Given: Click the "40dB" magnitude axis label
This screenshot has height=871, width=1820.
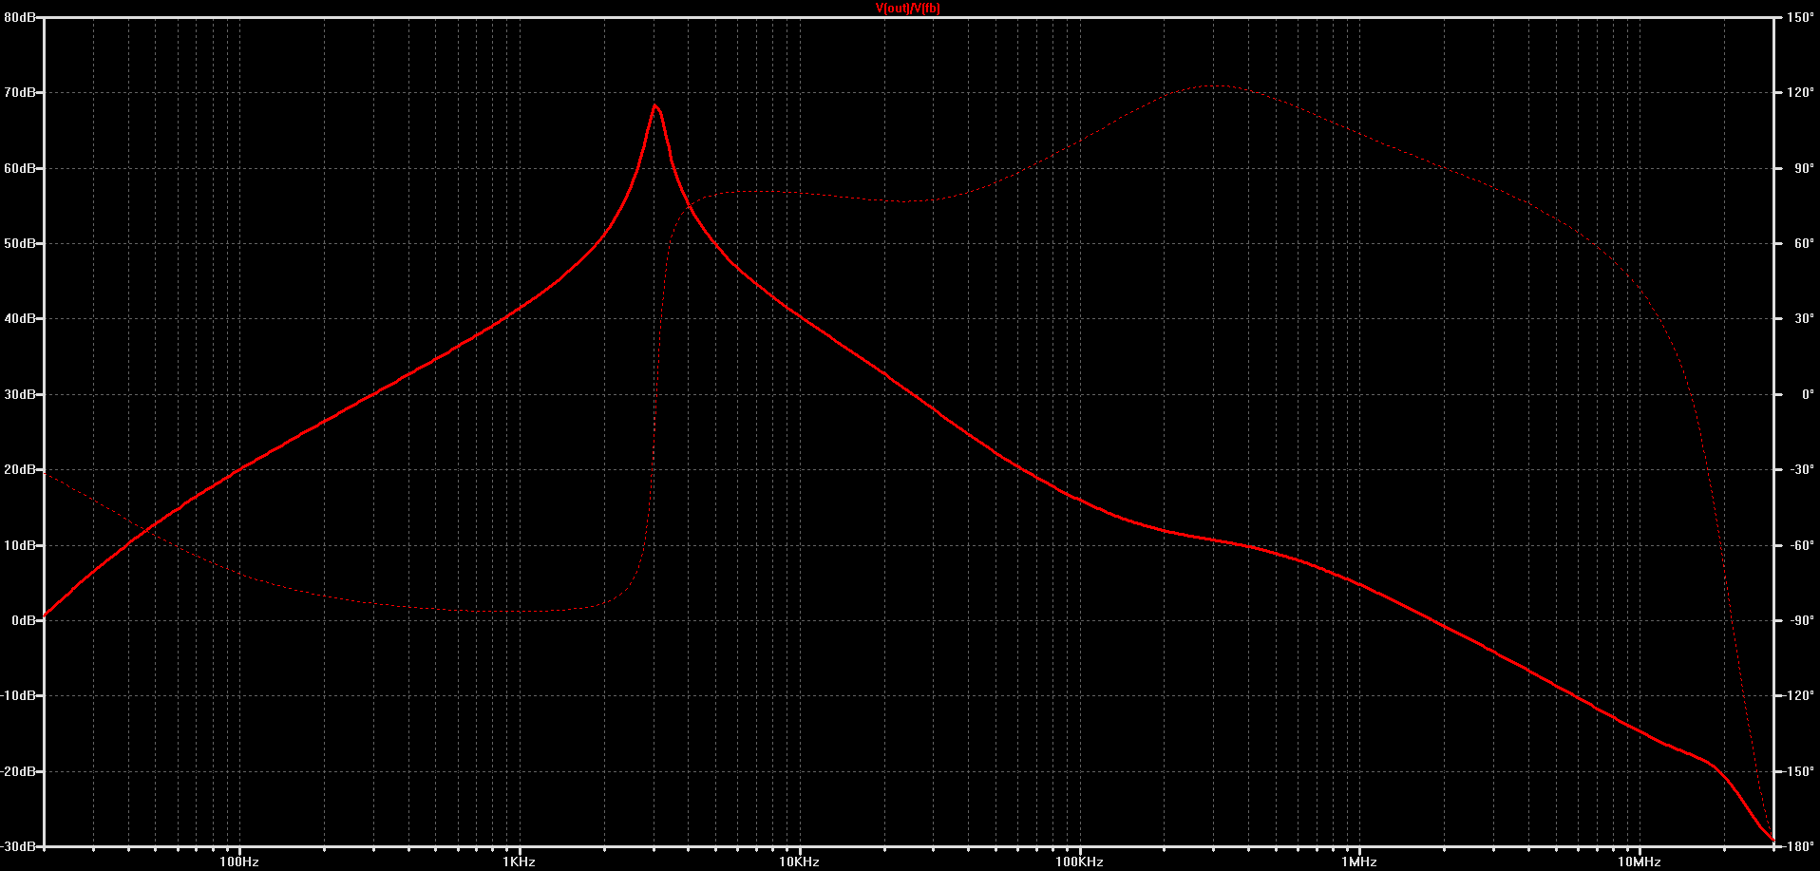Looking at the screenshot, I should point(20,319).
